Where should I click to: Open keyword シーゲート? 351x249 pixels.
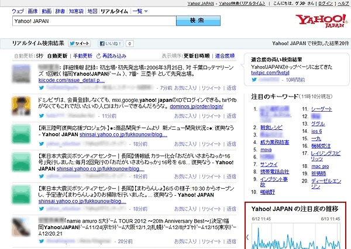pos(322,109)
